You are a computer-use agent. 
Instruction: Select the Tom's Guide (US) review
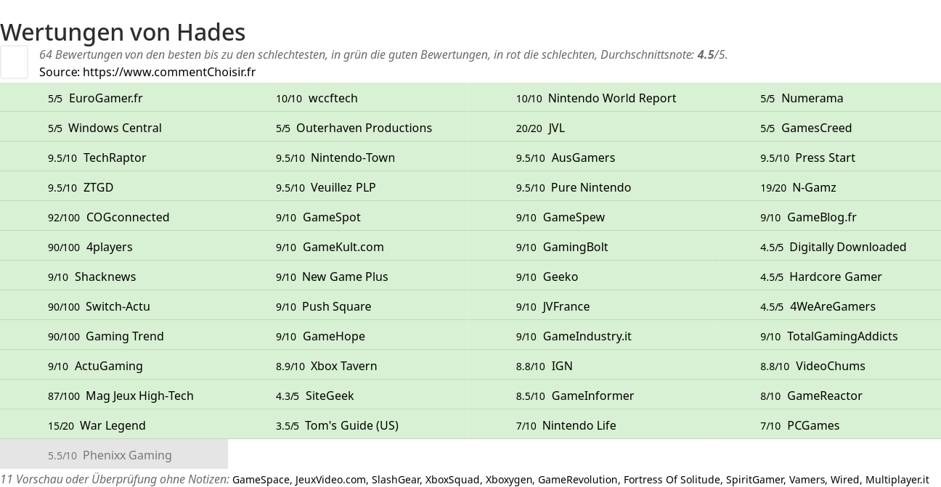coord(337,425)
